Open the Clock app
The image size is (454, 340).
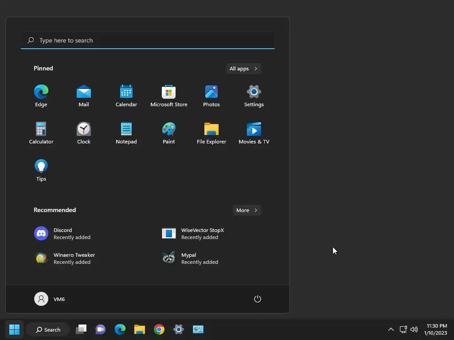tap(84, 133)
